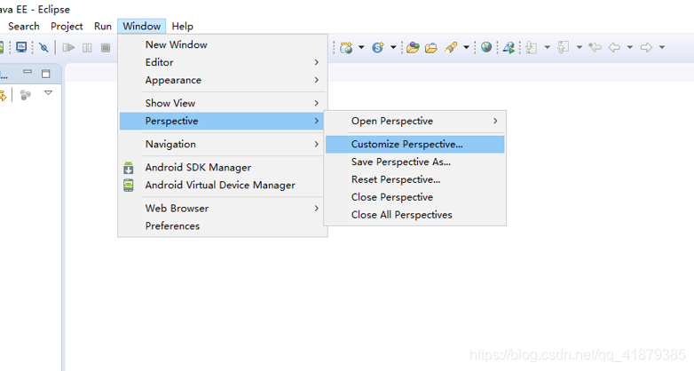The width and height of the screenshot is (694, 371).
Task: Open dropdown beside the window-and-globe icon
Action: click(361, 47)
